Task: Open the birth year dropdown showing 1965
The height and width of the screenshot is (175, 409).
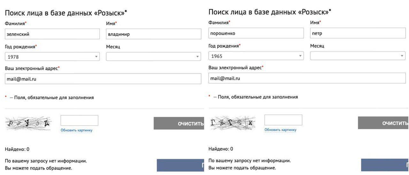Action: (256, 56)
